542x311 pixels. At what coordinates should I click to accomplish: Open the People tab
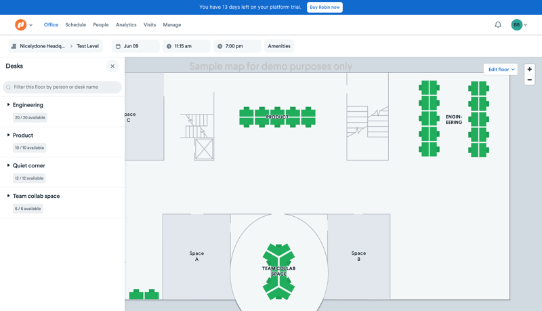click(x=100, y=25)
